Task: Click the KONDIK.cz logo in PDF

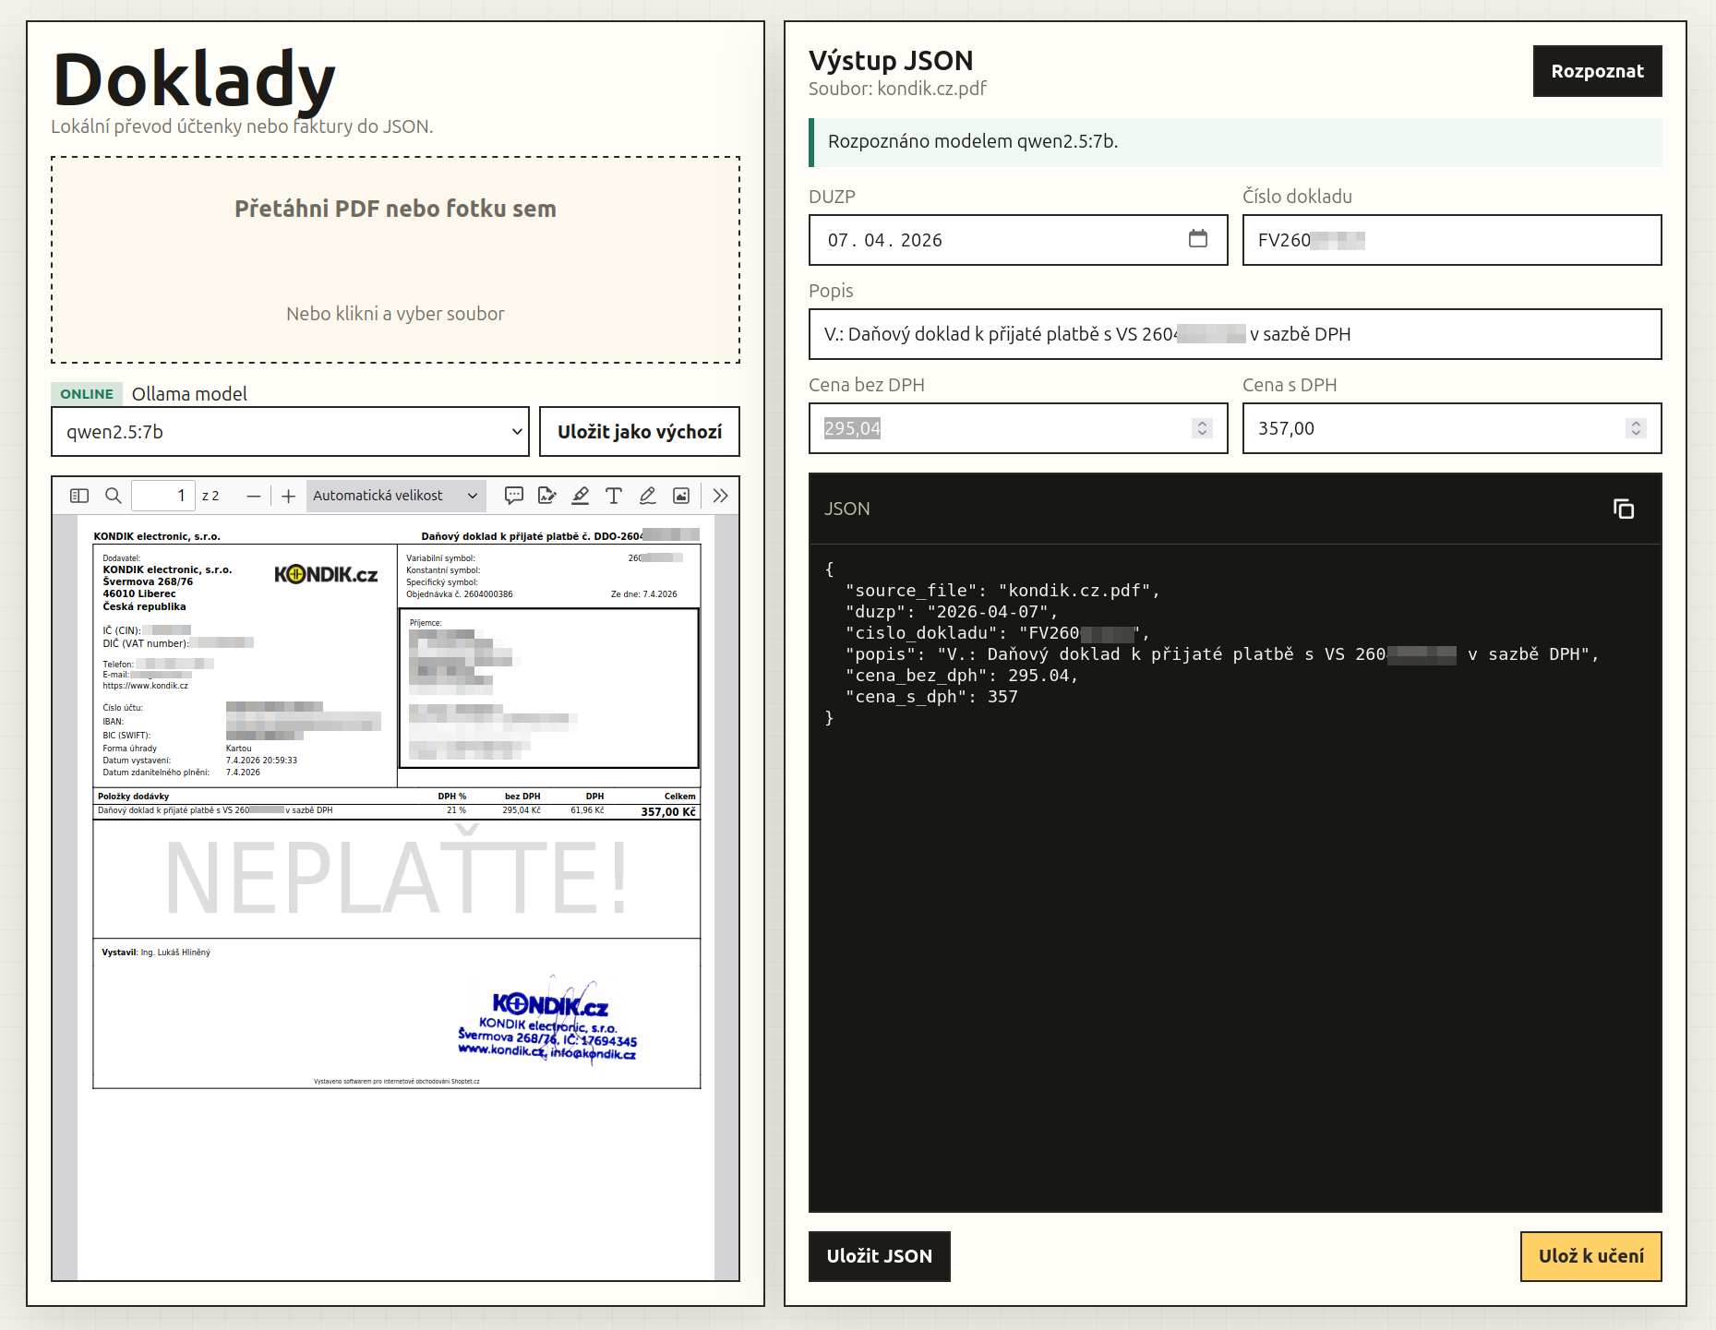Action: click(x=326, y=574)
